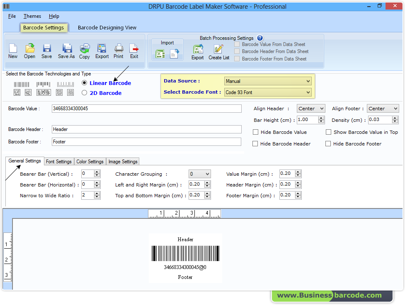Open the Themes menu

[32, 16]
